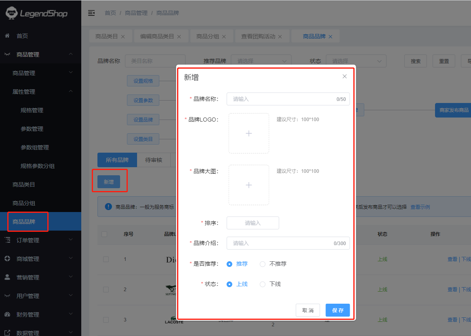Click the 订单管理 list icon
Screen dimensions: 471x336
pos(7,240)
